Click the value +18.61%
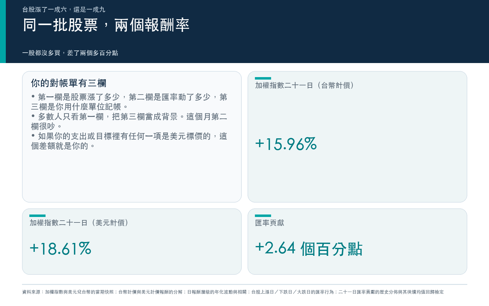This screenshot has height=306, width=489. point(61,248)
